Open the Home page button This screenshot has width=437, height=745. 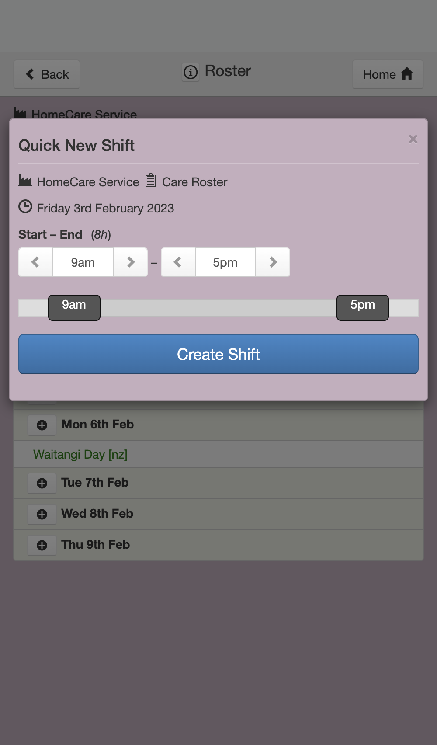[x=388, y=74]
